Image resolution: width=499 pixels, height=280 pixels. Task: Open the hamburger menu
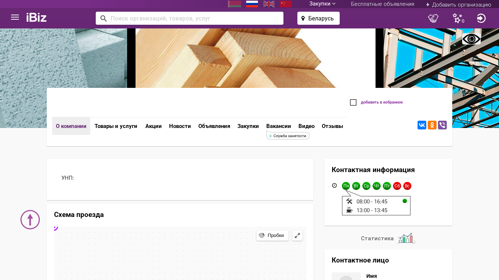[15, 17]
